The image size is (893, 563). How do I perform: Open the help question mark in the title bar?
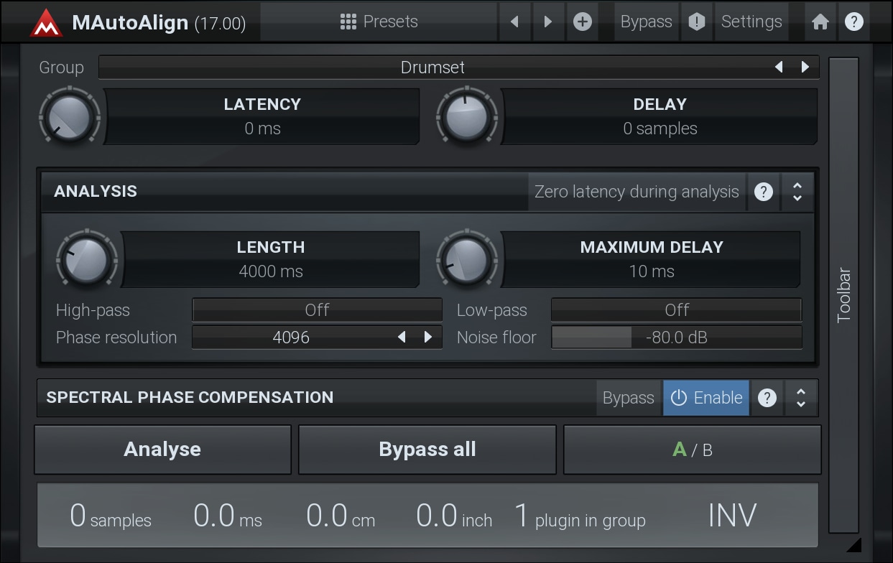pos(853,22)
